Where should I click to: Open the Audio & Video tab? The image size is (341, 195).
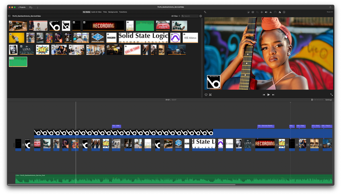[96, 12]
